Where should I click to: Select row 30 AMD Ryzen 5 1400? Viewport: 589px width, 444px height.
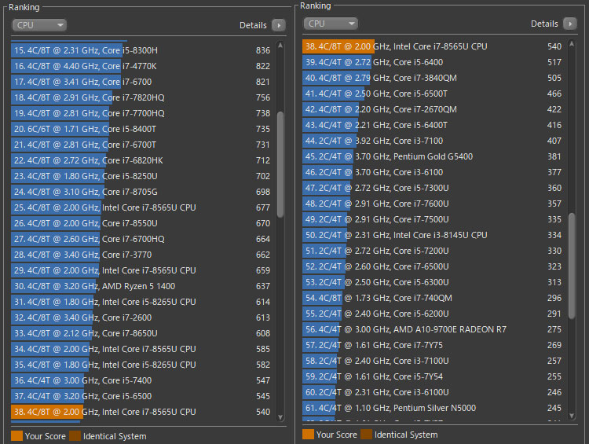click(x=142, y=286)
